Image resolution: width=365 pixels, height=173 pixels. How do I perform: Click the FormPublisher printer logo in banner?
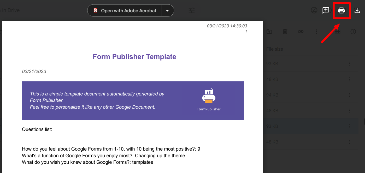(209, 96)
